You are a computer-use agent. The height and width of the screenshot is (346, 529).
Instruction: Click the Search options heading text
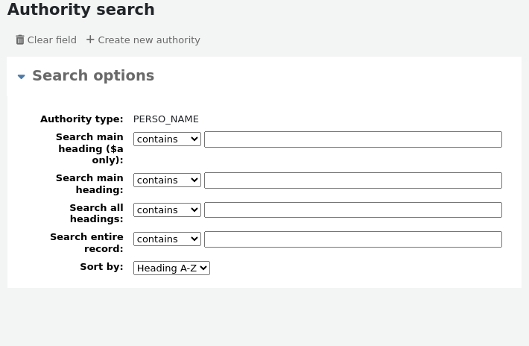click(93, 76)
